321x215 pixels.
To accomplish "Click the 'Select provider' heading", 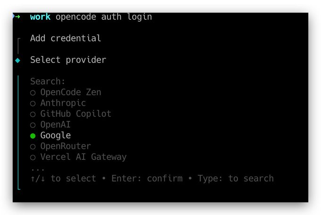I will tap(68, 60).
